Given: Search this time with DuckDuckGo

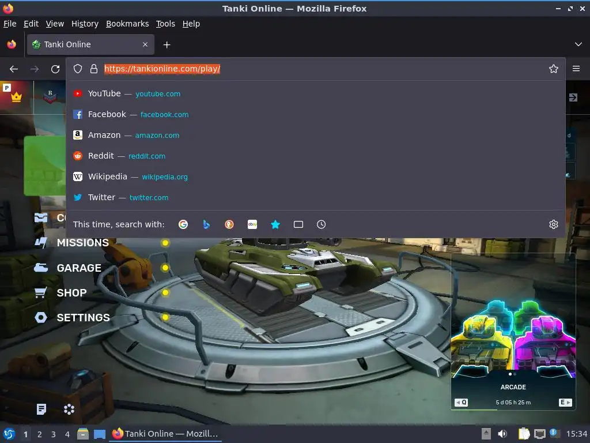Looking at the screenshot, I should click(x=229, y=224).
